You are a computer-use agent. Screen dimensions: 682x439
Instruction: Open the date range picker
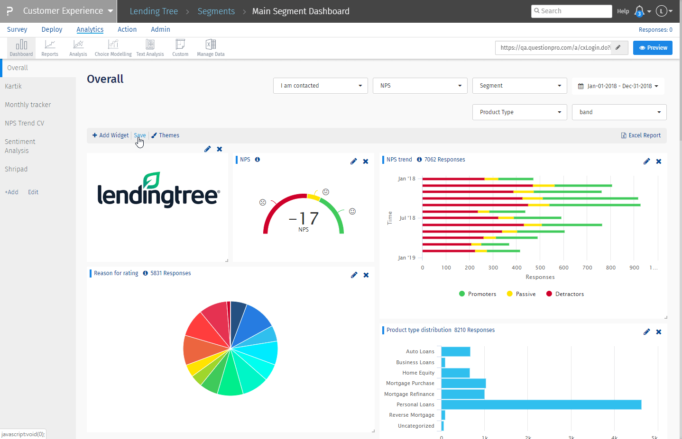click(x=618, y=86)
